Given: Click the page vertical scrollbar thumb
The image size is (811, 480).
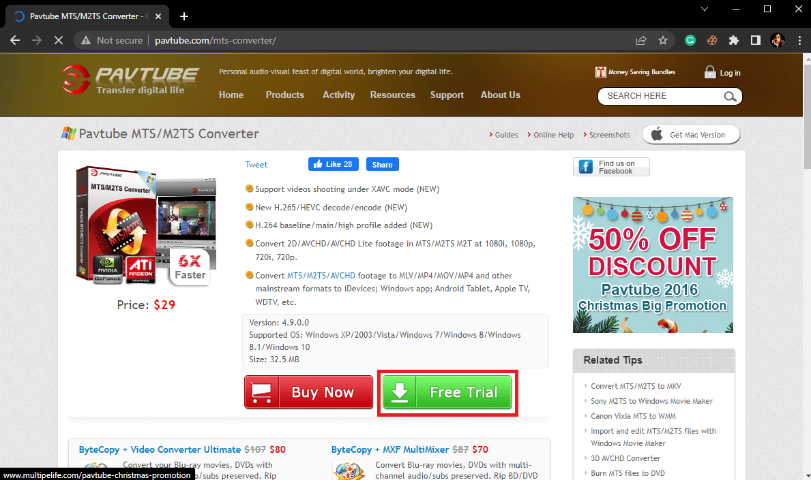Looking at the screenshot, I should 807,116.
